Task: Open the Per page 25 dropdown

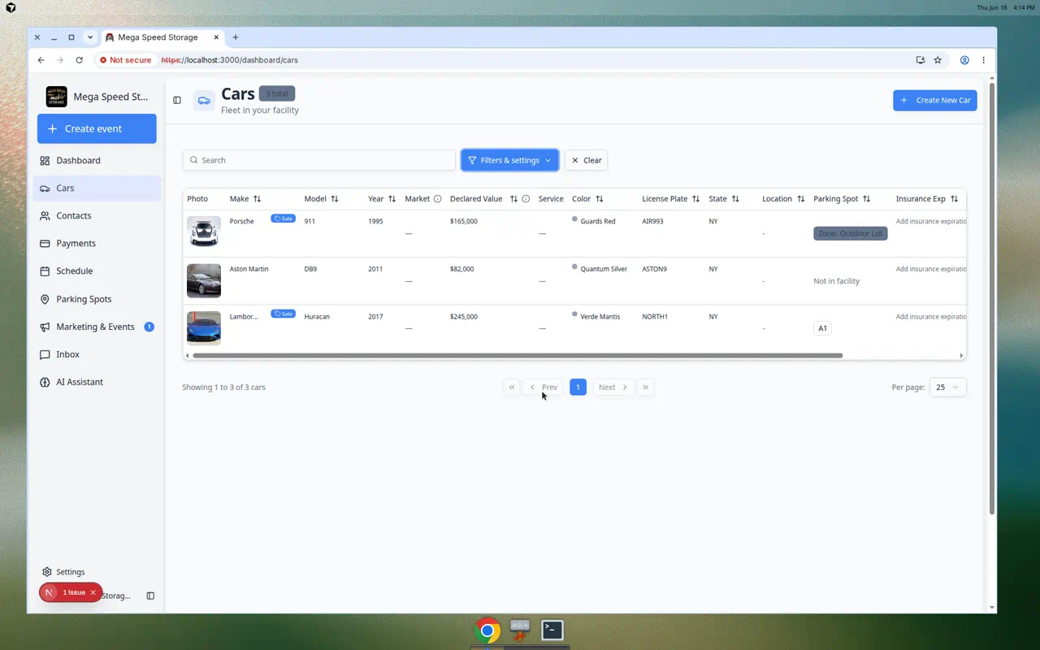Action: click(x=947, y=388)
